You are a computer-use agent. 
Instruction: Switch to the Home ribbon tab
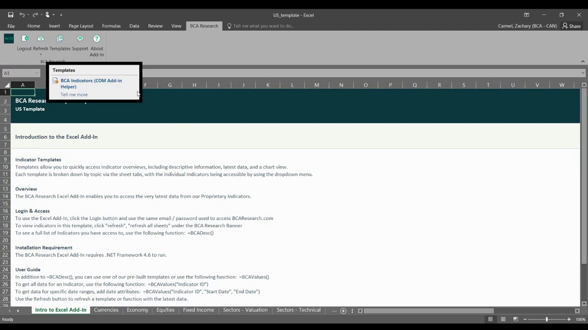tap(34, 26)
